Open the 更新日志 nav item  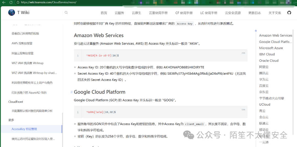[x=255, y=13]
